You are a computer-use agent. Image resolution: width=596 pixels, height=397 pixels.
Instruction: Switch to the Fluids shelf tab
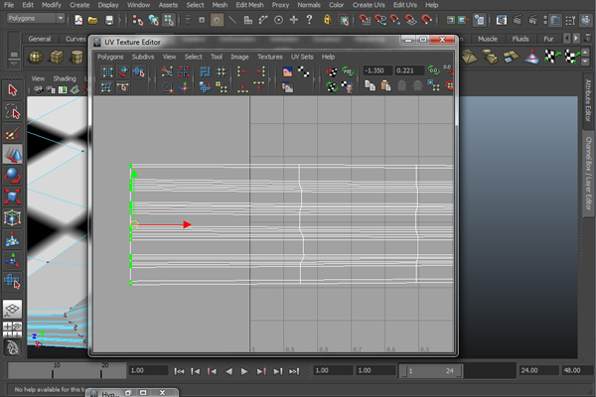click(x=520, y=39)
